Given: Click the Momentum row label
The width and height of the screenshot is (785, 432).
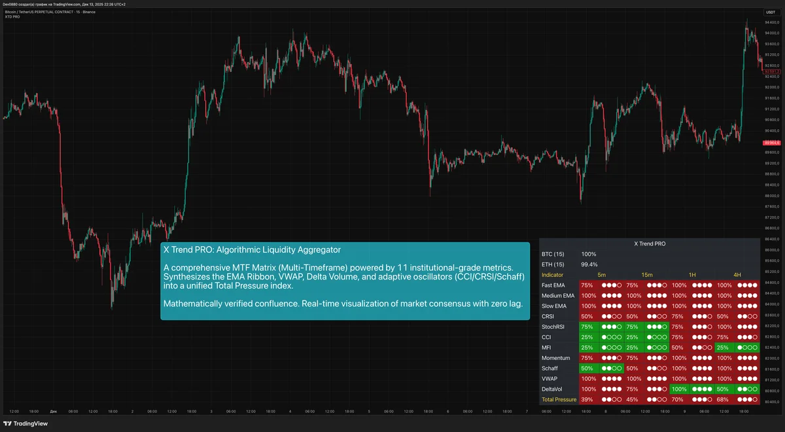Looking at the screenshot, I should click(557, 358).
